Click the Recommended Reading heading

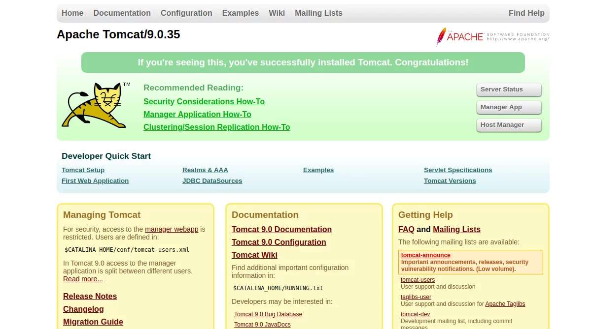click(193, 88)
